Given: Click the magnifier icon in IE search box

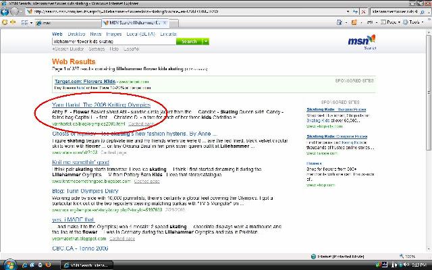Looking at the screenshot, I should click(x=422, y=12).
